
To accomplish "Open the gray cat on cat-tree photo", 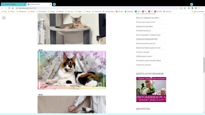I will tap(72, 29).
